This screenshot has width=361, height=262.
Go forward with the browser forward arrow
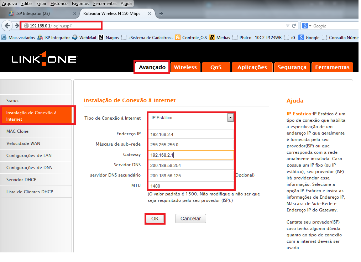click(17, 26)
